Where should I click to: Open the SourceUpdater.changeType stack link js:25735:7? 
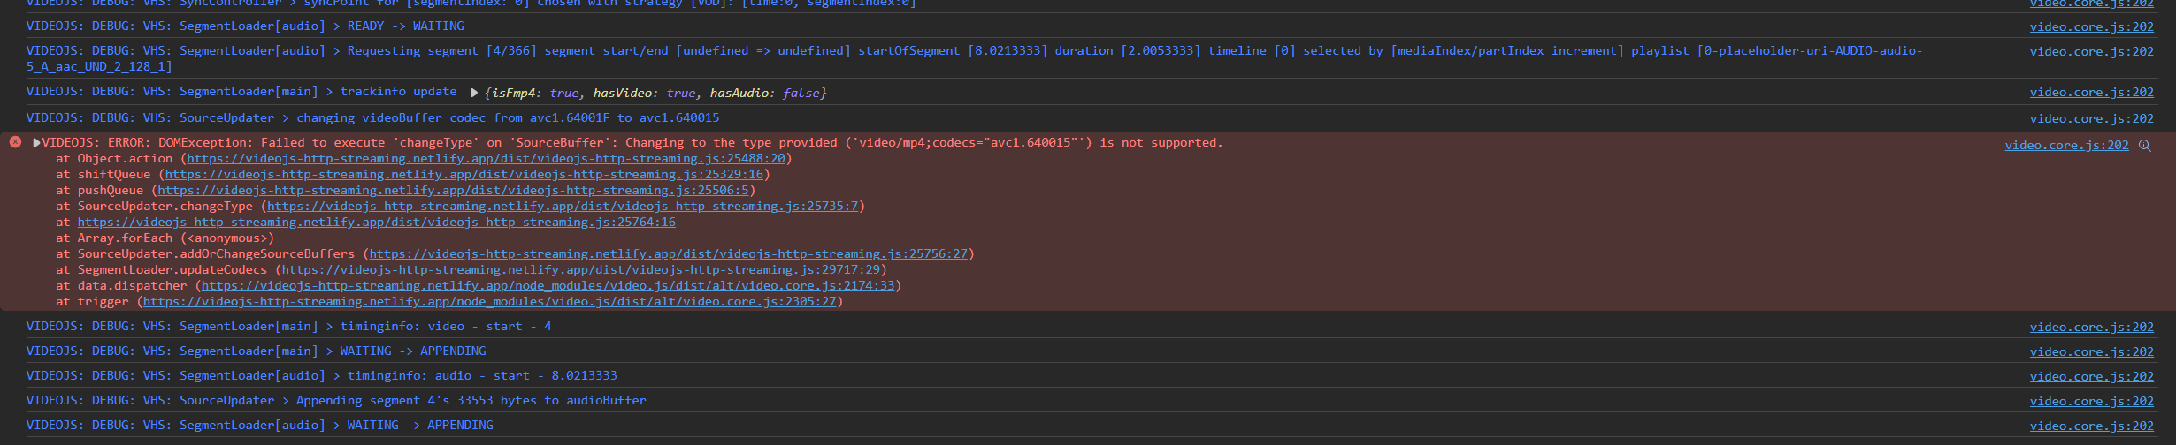[x=563, y=207]
